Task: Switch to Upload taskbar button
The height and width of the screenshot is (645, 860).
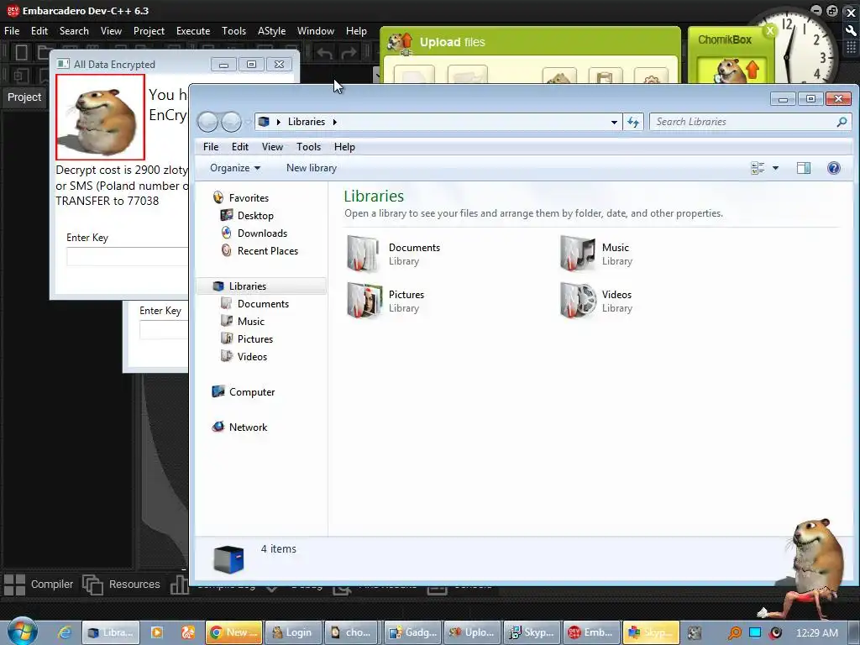Action: [x=472, y=632]
